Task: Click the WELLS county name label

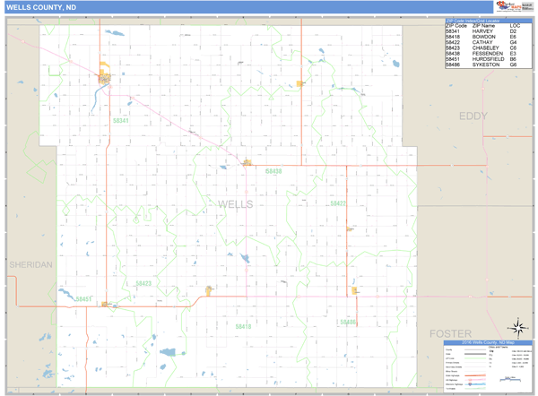Action: [236, 204]
